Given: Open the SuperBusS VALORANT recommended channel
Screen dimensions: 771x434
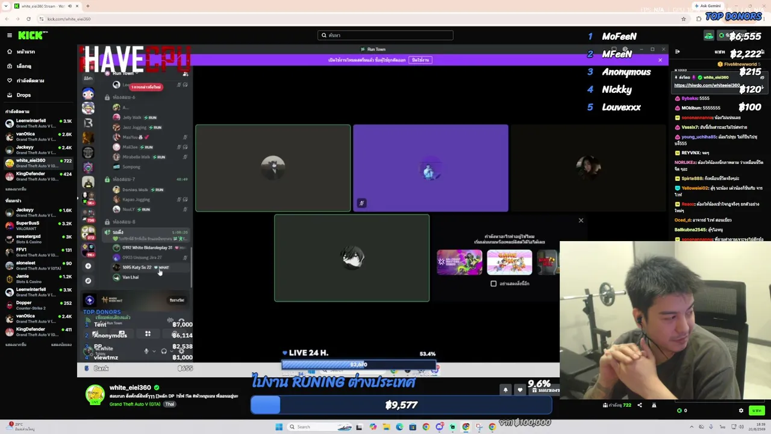Looking at the screenshot, I should click(x=39, y=225).
